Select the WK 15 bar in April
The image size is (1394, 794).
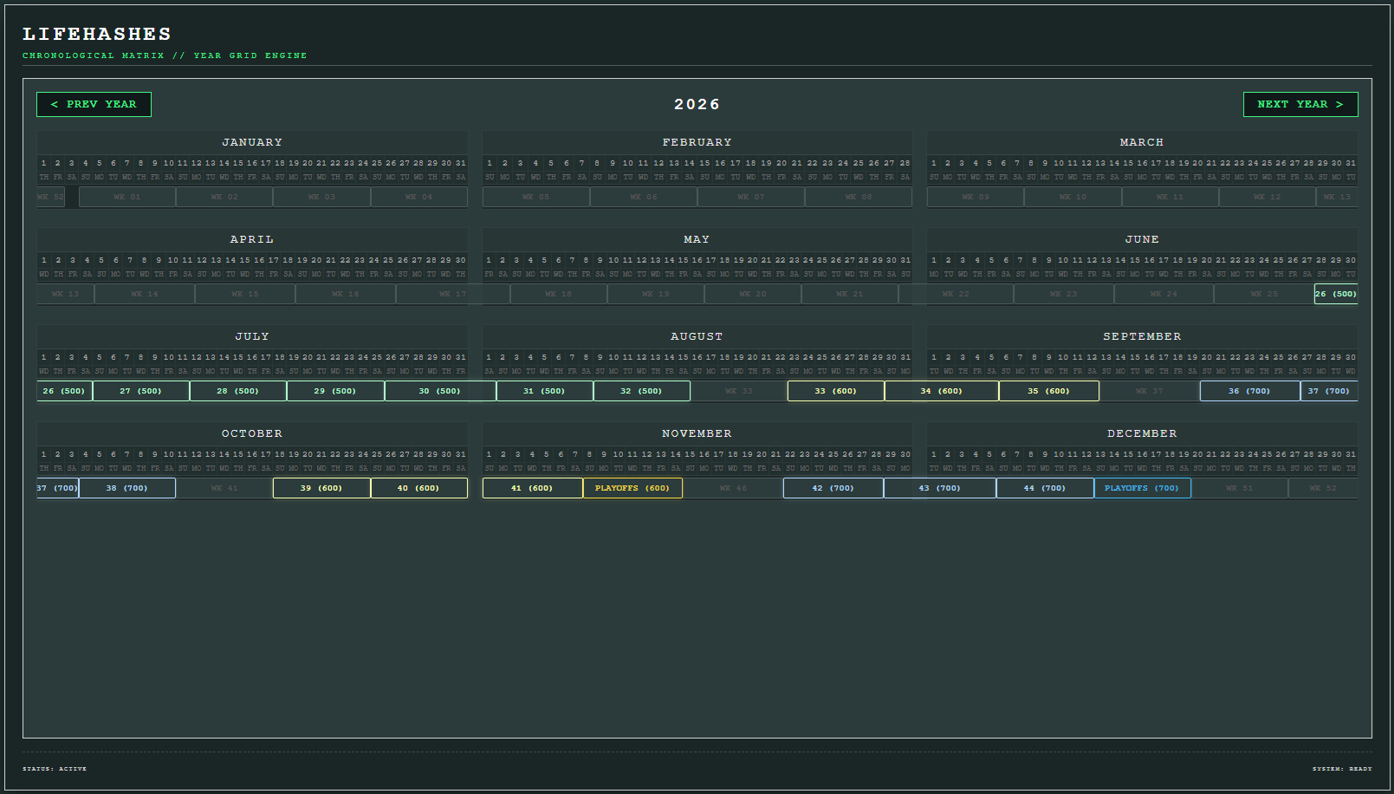point(245,294)
